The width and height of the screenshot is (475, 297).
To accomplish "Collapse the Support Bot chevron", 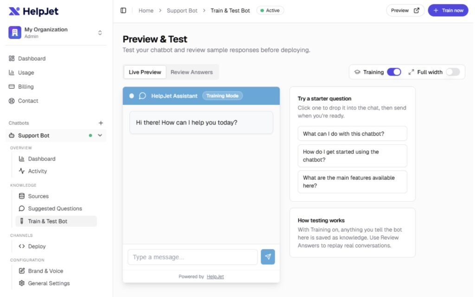I will (100, 136).
